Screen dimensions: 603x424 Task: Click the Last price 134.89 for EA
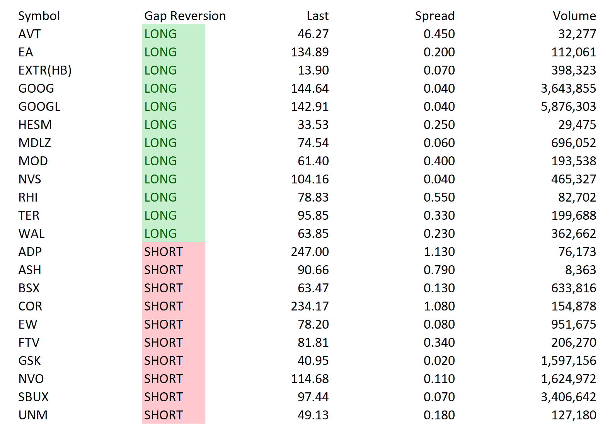click(310, 52)
